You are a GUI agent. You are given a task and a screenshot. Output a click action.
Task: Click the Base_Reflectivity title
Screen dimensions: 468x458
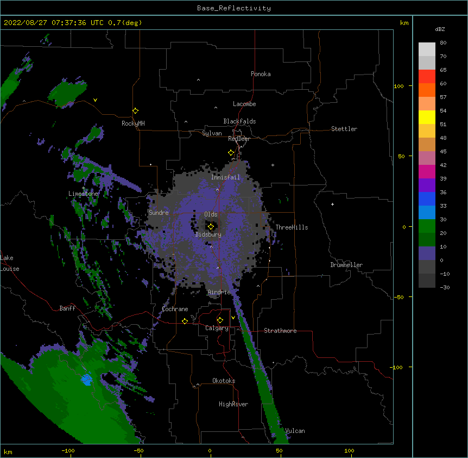pyautogui.click(x=234, y=8)
